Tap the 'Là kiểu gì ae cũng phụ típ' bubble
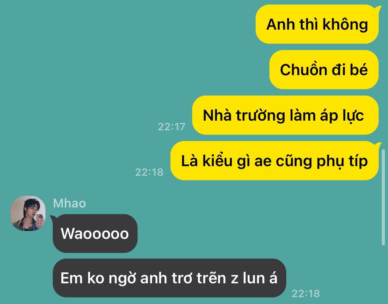The image size is (388, 304). 275,161
